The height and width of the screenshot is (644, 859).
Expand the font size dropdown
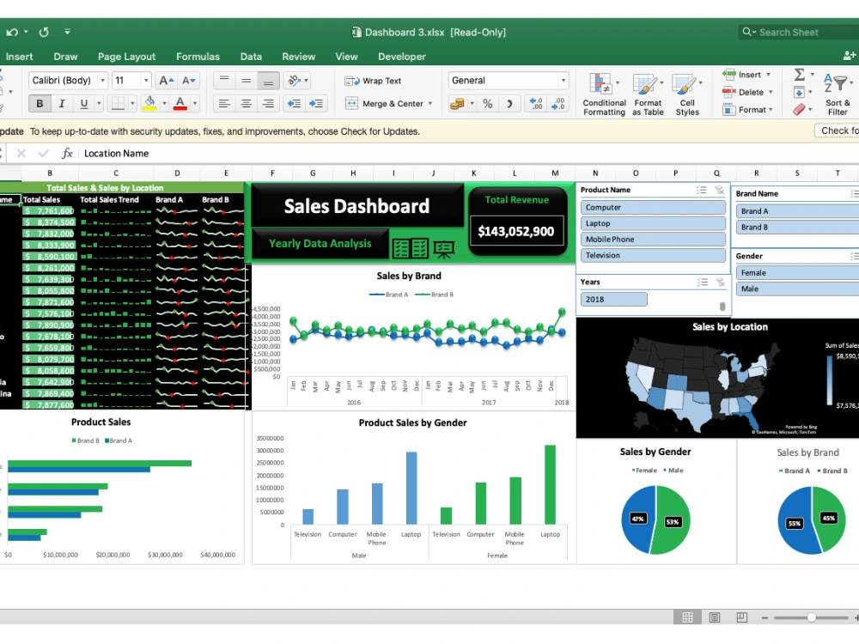pos(144,80)
